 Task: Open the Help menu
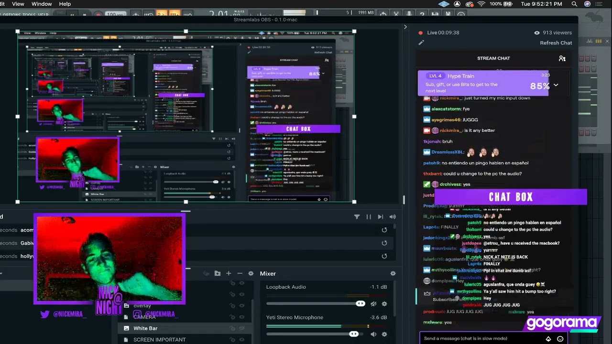coord(65,4)
